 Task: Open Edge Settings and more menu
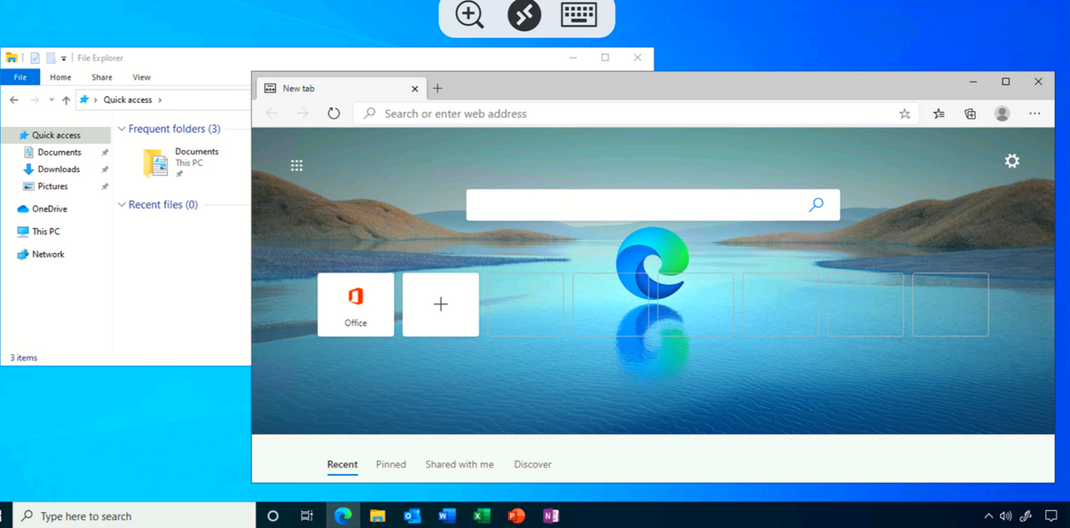point(1035,114)
